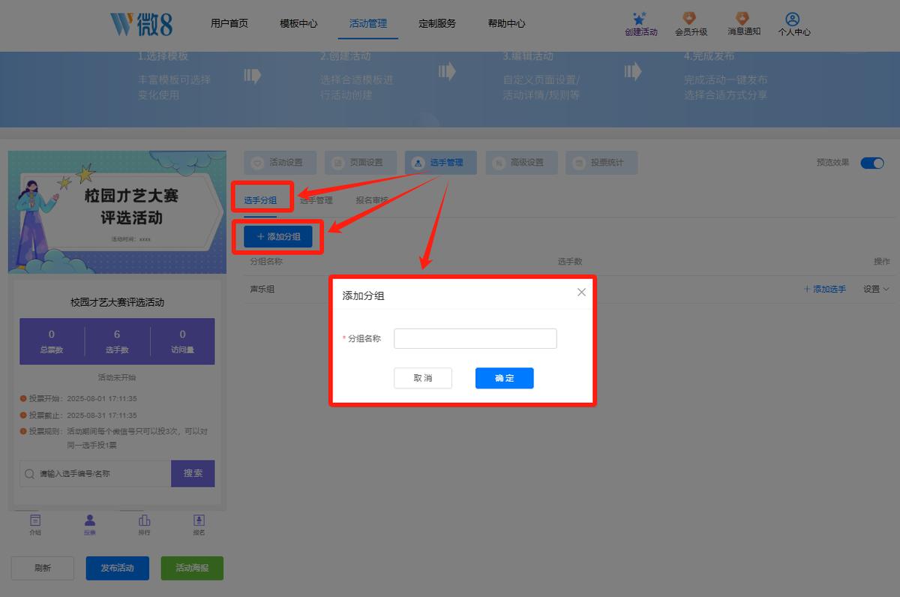900x597 pixels.
Task: Switch to 页面设置 tab
Action: tap(361, 163)
